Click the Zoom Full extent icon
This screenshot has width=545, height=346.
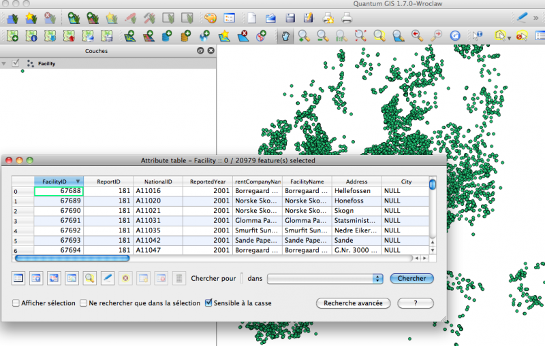pyautogui.click(x=360, y=35)
